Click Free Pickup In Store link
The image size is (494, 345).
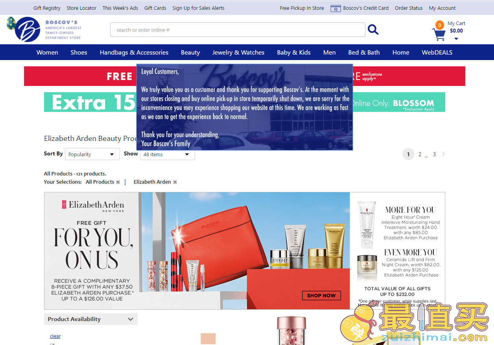coord(302,8)
